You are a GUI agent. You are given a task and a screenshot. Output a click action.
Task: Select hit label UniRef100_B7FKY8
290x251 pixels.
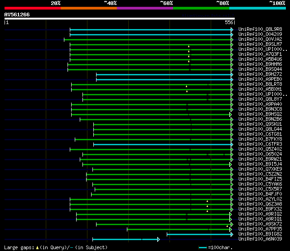[x=260, y=139]
